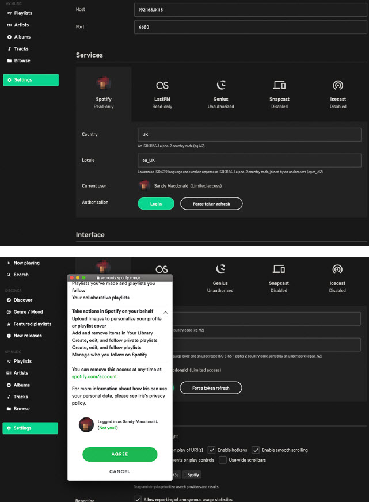Enable Use wide scrollbars checkbox
Image resolution: width=369 pixels, height=502 pixels.
coord(223,460)
